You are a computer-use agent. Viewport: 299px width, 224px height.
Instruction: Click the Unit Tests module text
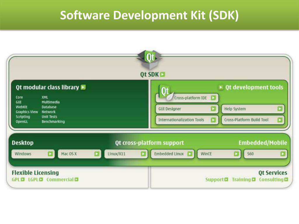click(49, 117)
